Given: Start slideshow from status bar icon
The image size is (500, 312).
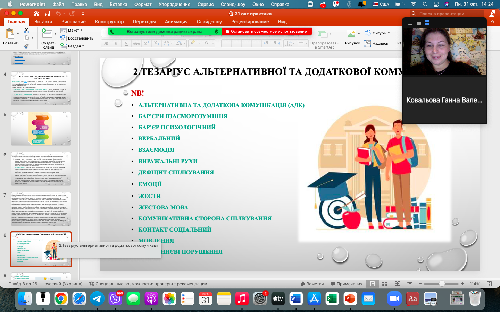Looking at the screenshot, I should 410,284.
